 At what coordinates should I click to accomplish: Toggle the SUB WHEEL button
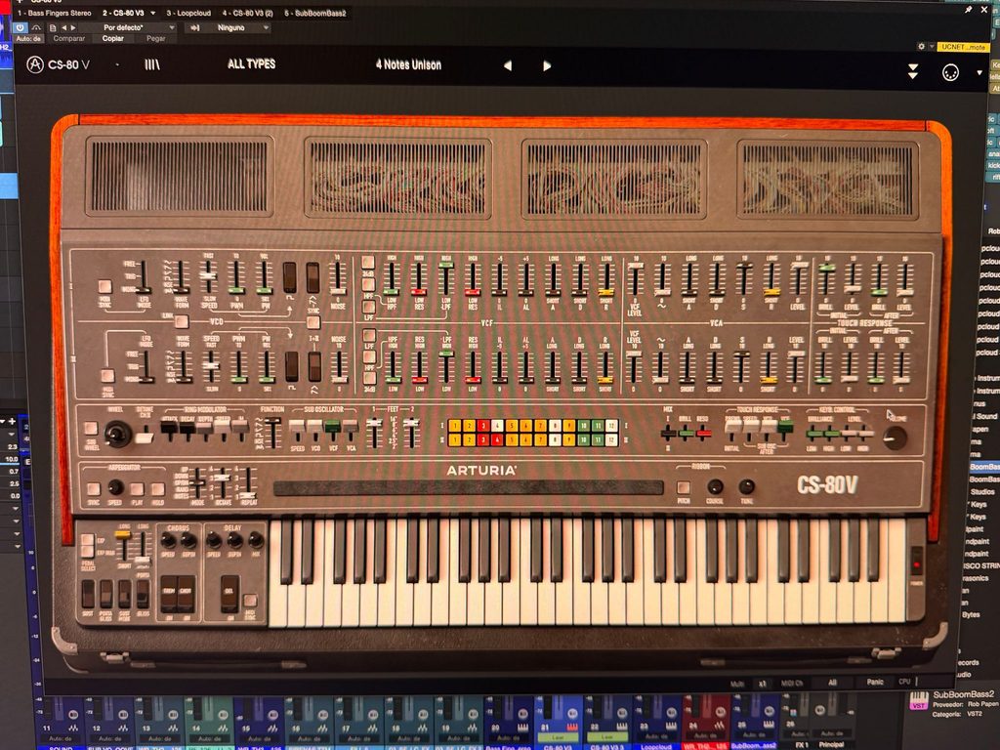click(91, 428)
